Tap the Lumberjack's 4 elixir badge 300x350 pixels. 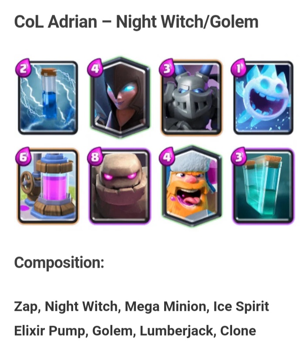pyautogui.click(x=167, y=156)
